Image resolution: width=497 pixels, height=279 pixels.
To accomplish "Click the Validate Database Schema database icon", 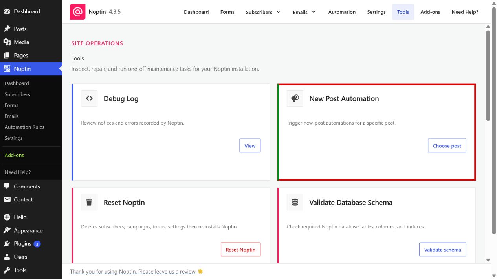I will click(x=295, y=202).
